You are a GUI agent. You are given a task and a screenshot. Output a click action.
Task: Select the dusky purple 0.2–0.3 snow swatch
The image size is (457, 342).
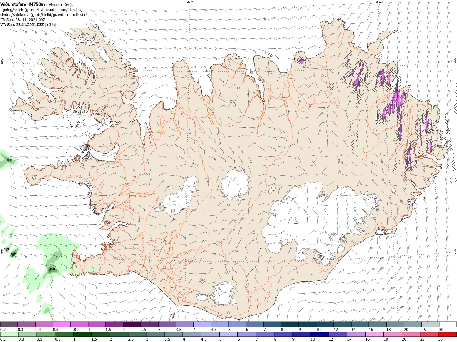click(9, 325)
